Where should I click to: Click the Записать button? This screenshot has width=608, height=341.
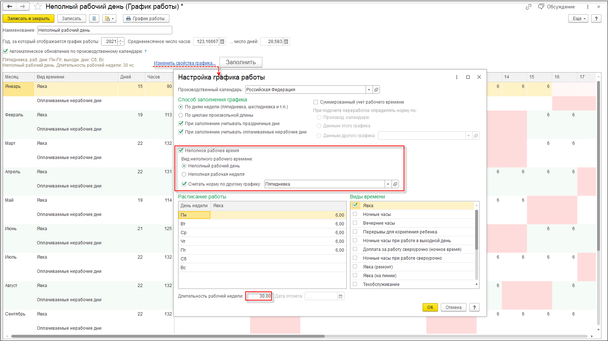(x=72, y=19)
